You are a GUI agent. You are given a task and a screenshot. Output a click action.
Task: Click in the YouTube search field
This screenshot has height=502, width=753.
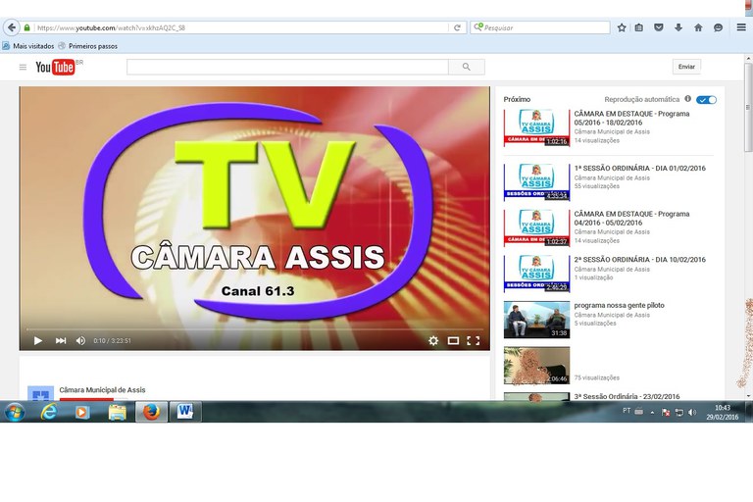point(287,67)
